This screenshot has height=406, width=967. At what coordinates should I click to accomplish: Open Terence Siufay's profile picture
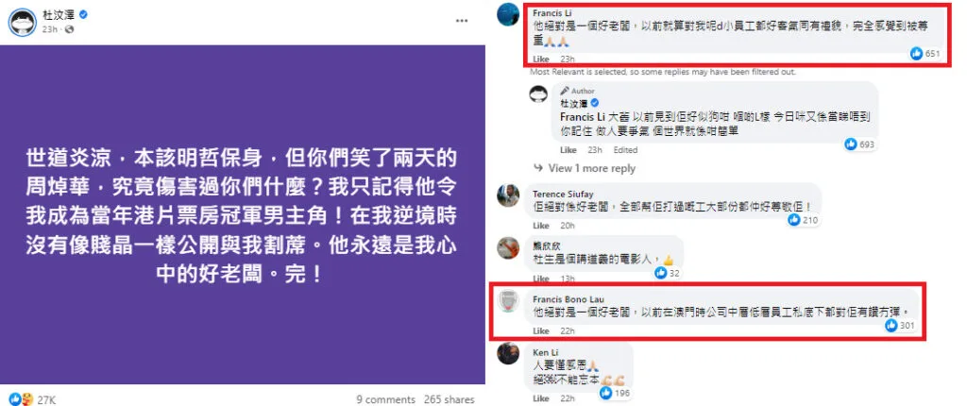pyautogui.click(x=509, y=195)
